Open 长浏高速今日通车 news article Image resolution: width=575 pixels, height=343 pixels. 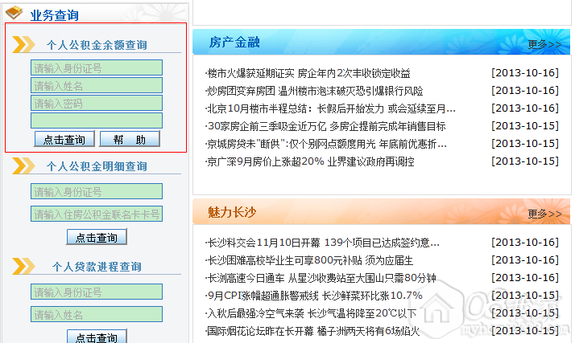point(321,278)
